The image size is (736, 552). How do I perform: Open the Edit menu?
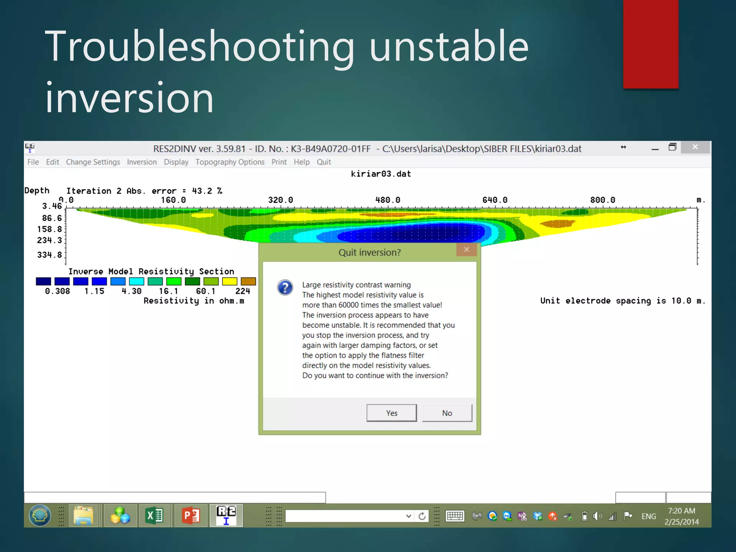point(52,162)
